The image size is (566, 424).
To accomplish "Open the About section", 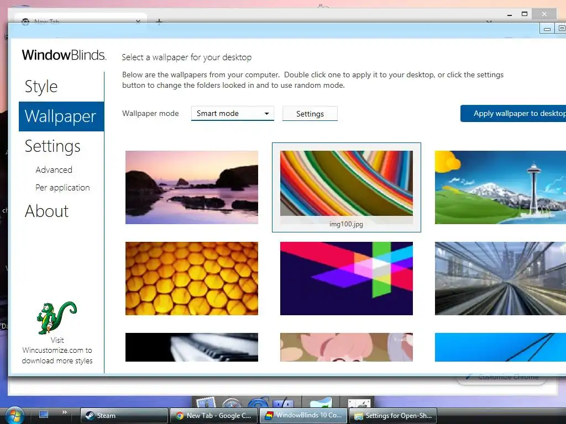I will click(x=46, y=211).
